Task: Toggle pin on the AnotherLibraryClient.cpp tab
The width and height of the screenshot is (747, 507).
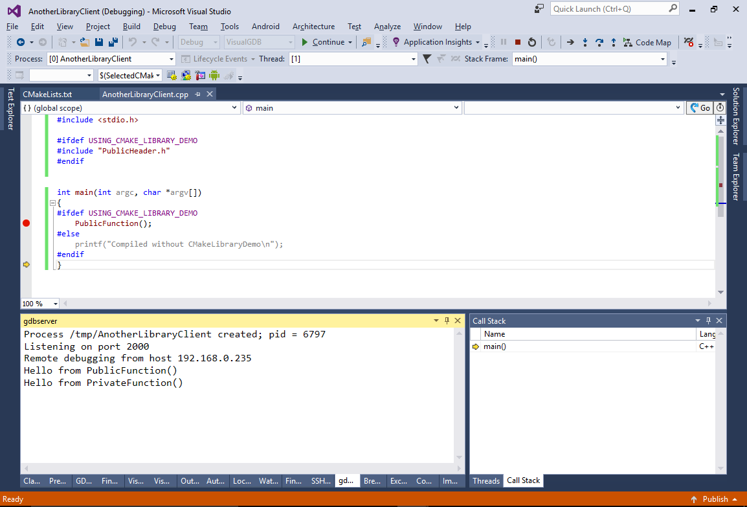Action: (198, 95)
